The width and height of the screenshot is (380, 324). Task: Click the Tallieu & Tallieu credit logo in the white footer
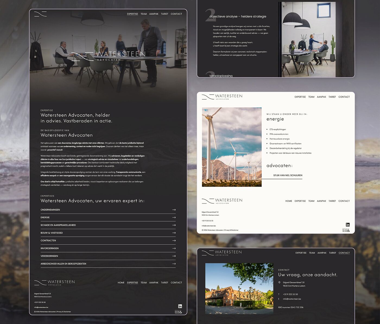pyautogui.click(x=346, y=230)
